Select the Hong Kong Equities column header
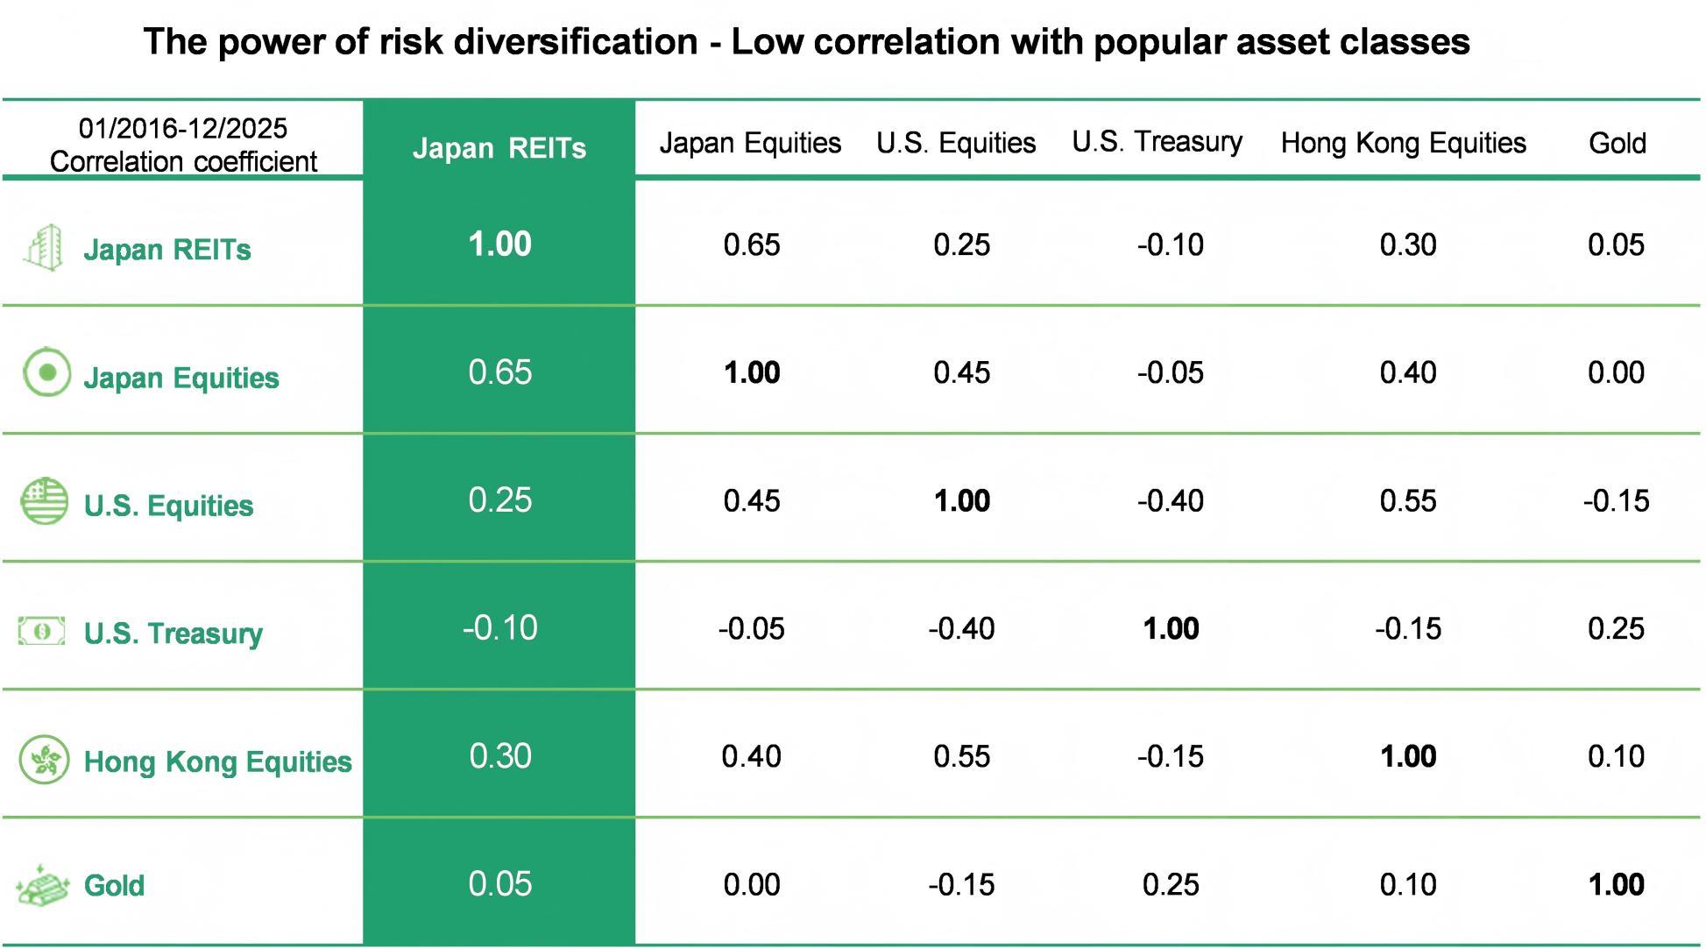The width and height of the screenshot is (1706, 949). 1403,143
